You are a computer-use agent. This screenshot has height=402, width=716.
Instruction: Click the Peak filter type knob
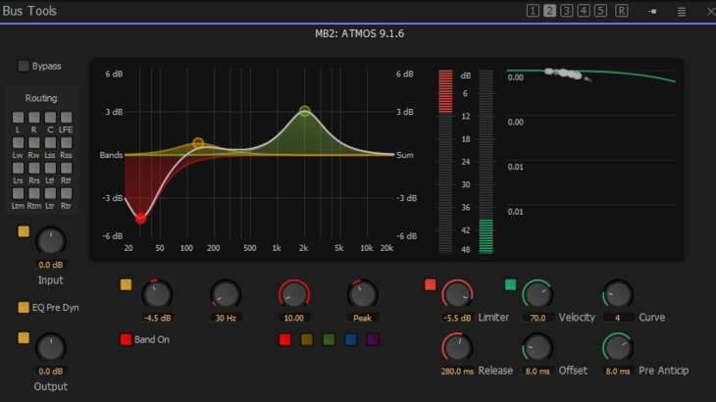coord(362,293)
